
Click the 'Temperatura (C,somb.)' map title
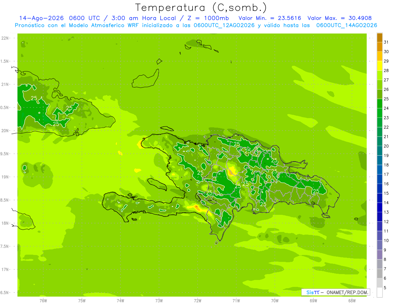201,8
